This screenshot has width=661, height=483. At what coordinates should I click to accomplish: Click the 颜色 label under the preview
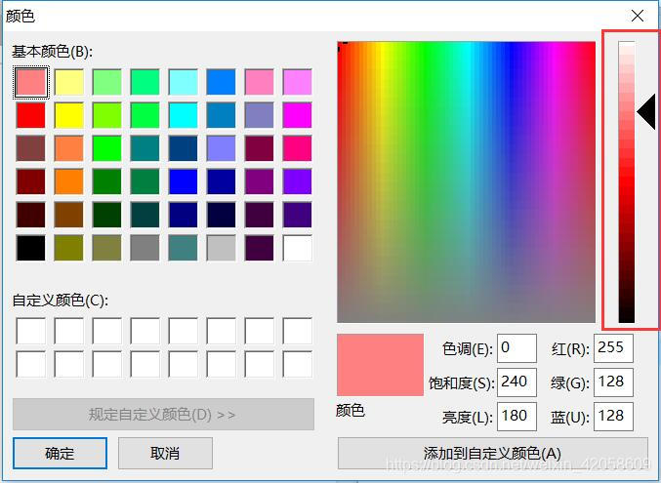tap(351, 410)
